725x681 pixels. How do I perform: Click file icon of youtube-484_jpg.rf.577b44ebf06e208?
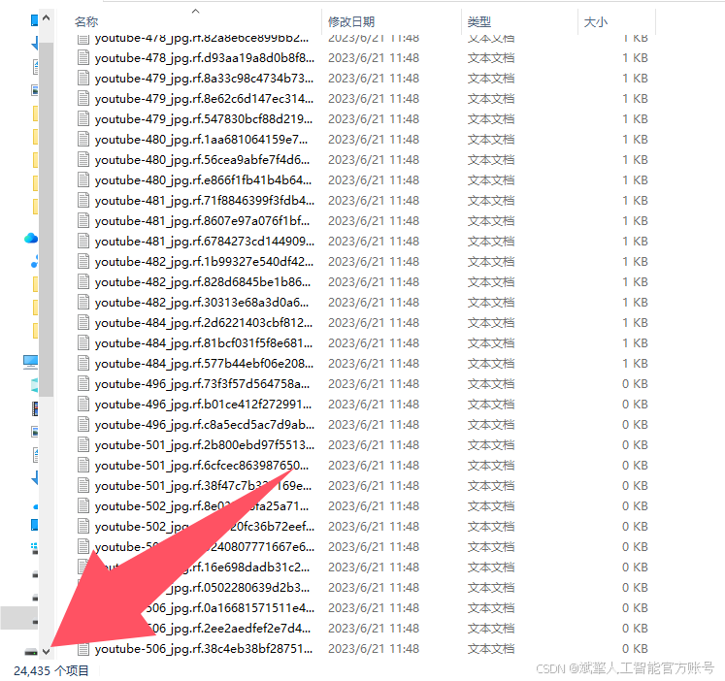point(83,363)
